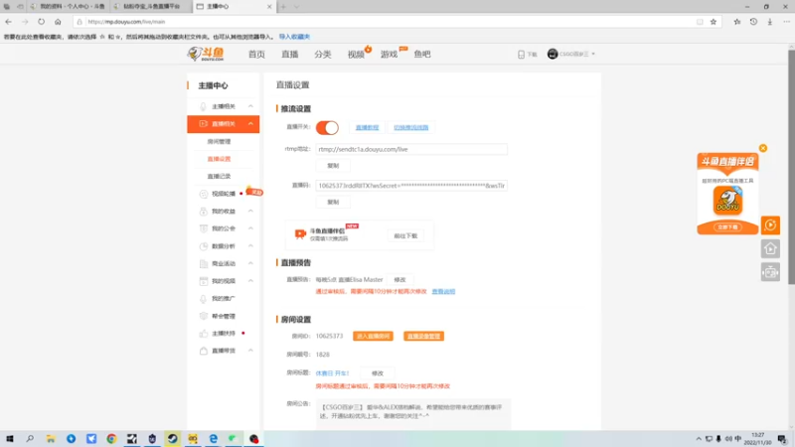Click the 直播带货 shopping bag icon
The image size is (795, 447).
(x=204, y=351)
